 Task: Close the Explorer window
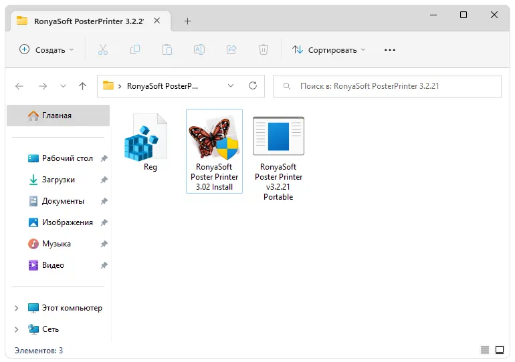(x=494, y=15)
